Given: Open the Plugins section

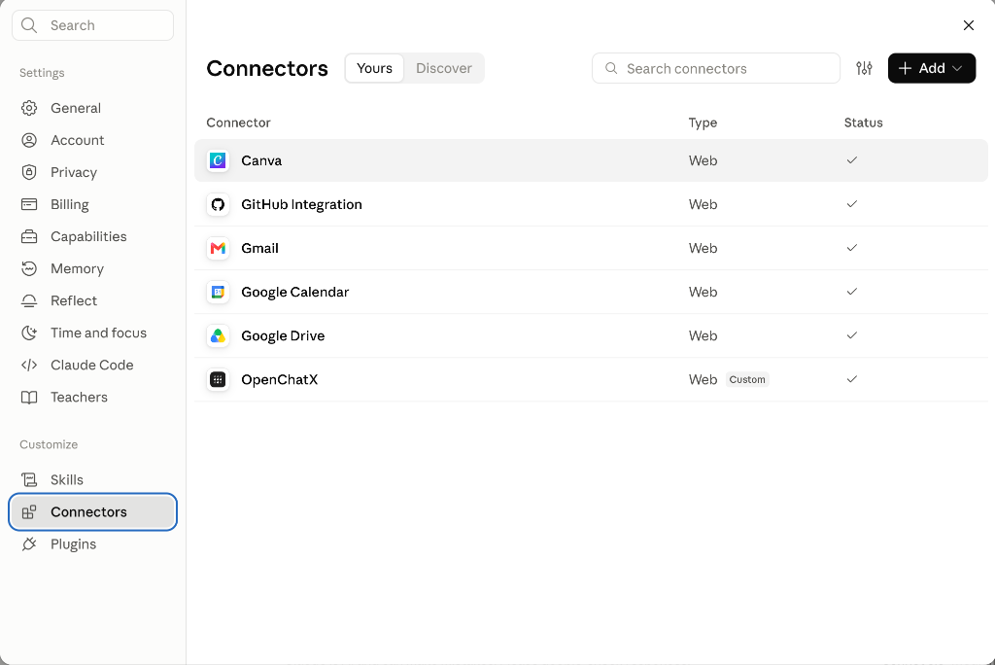Looking at the screenshot, I should click(92, 544).
